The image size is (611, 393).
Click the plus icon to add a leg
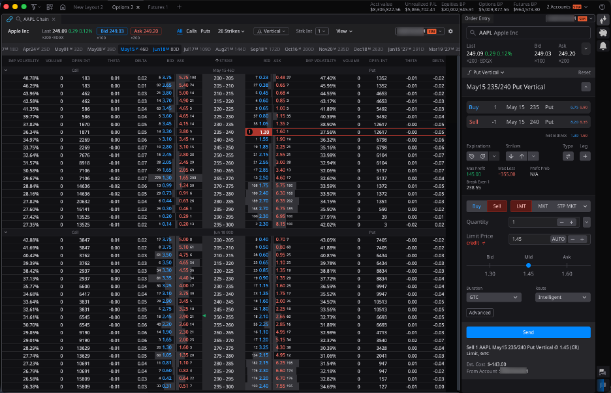pos(585,156)
